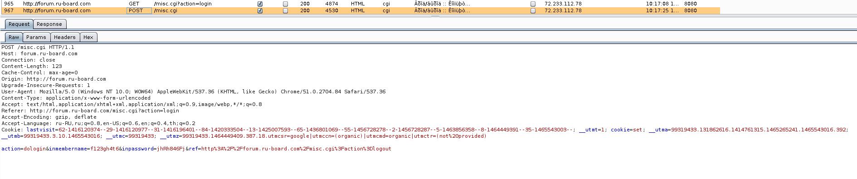This screenshot has width=857, height=179.
Task: Click the POST method cell in row 967
Action: (x=139, y=10)
